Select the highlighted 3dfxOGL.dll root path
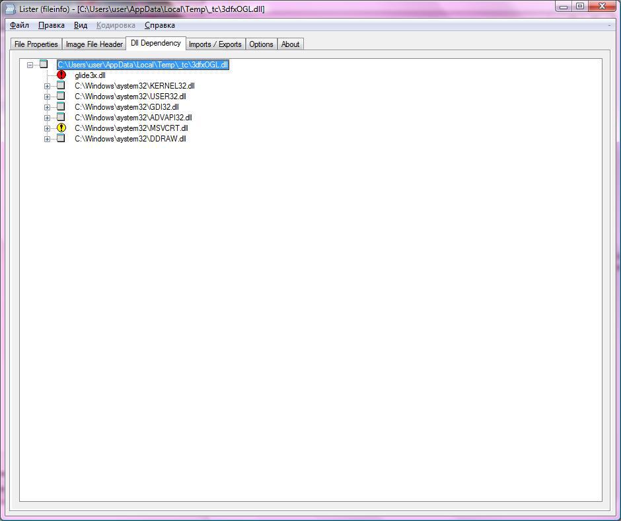The height and width of the screenshot is (521, 621). pos(143,65)
